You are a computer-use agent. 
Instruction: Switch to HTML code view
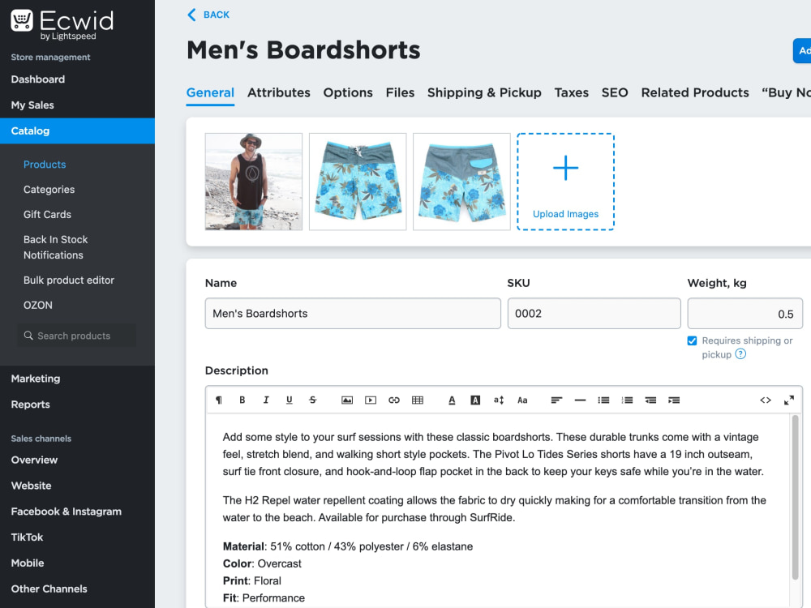pos(766,400)
